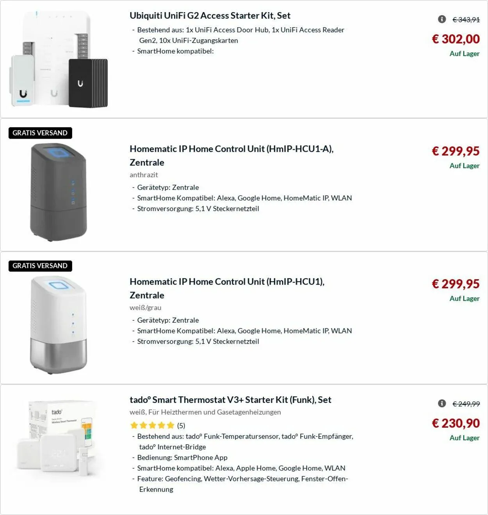Click the anthracite Homematic control unit image

[59, 192]
